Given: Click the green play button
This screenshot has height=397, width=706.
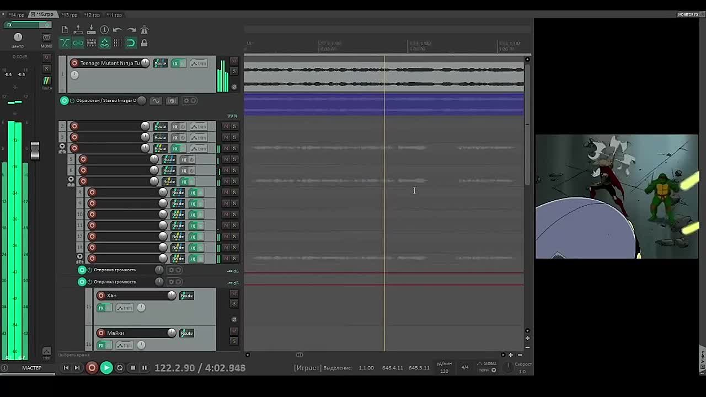Looking at the screenshot, I should 106,368.
